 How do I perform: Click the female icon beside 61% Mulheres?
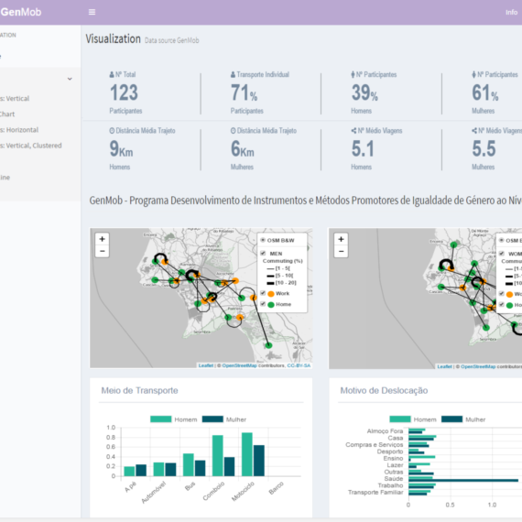pos(473,74)
